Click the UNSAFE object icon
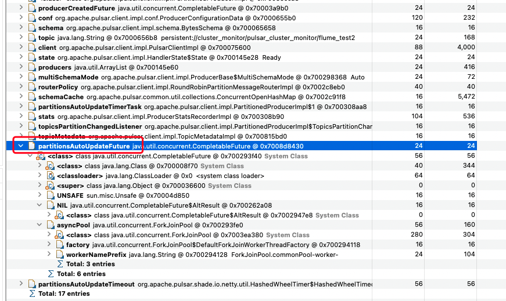506x301 pixels. [x=51, y=195]
